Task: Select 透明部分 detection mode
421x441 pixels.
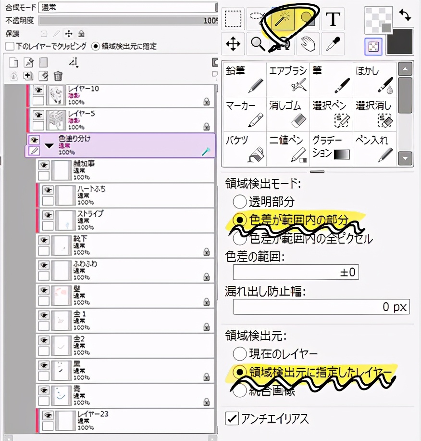Action: pos(239,202)
